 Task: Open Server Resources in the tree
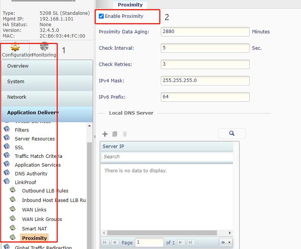pos(35,139)
